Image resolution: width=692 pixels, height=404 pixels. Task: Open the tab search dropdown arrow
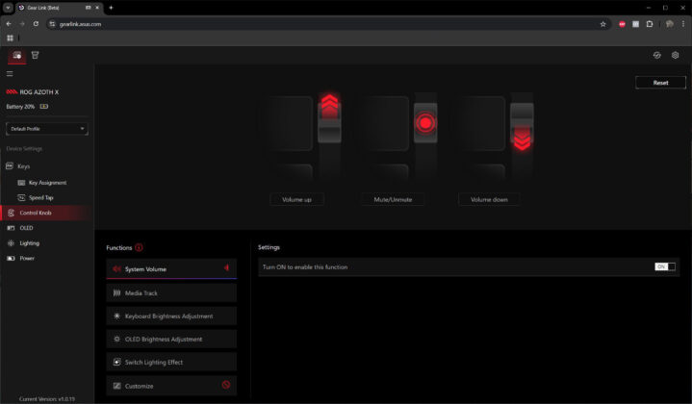click(x=8, y=8)
